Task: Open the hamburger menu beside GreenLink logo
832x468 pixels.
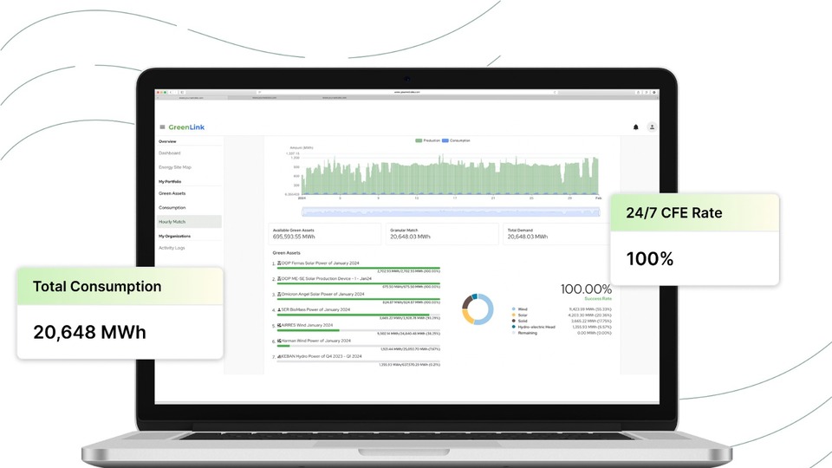Action: coord(162,127)
